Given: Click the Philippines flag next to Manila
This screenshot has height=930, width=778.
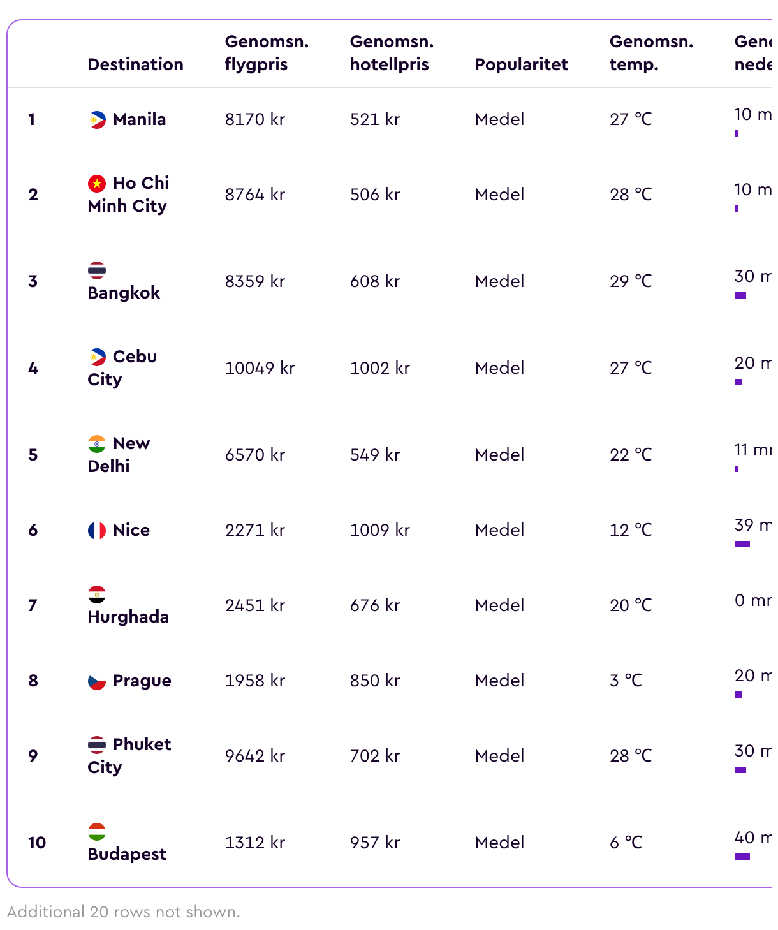Looking at the screenshot, I should tap(97, 119).
